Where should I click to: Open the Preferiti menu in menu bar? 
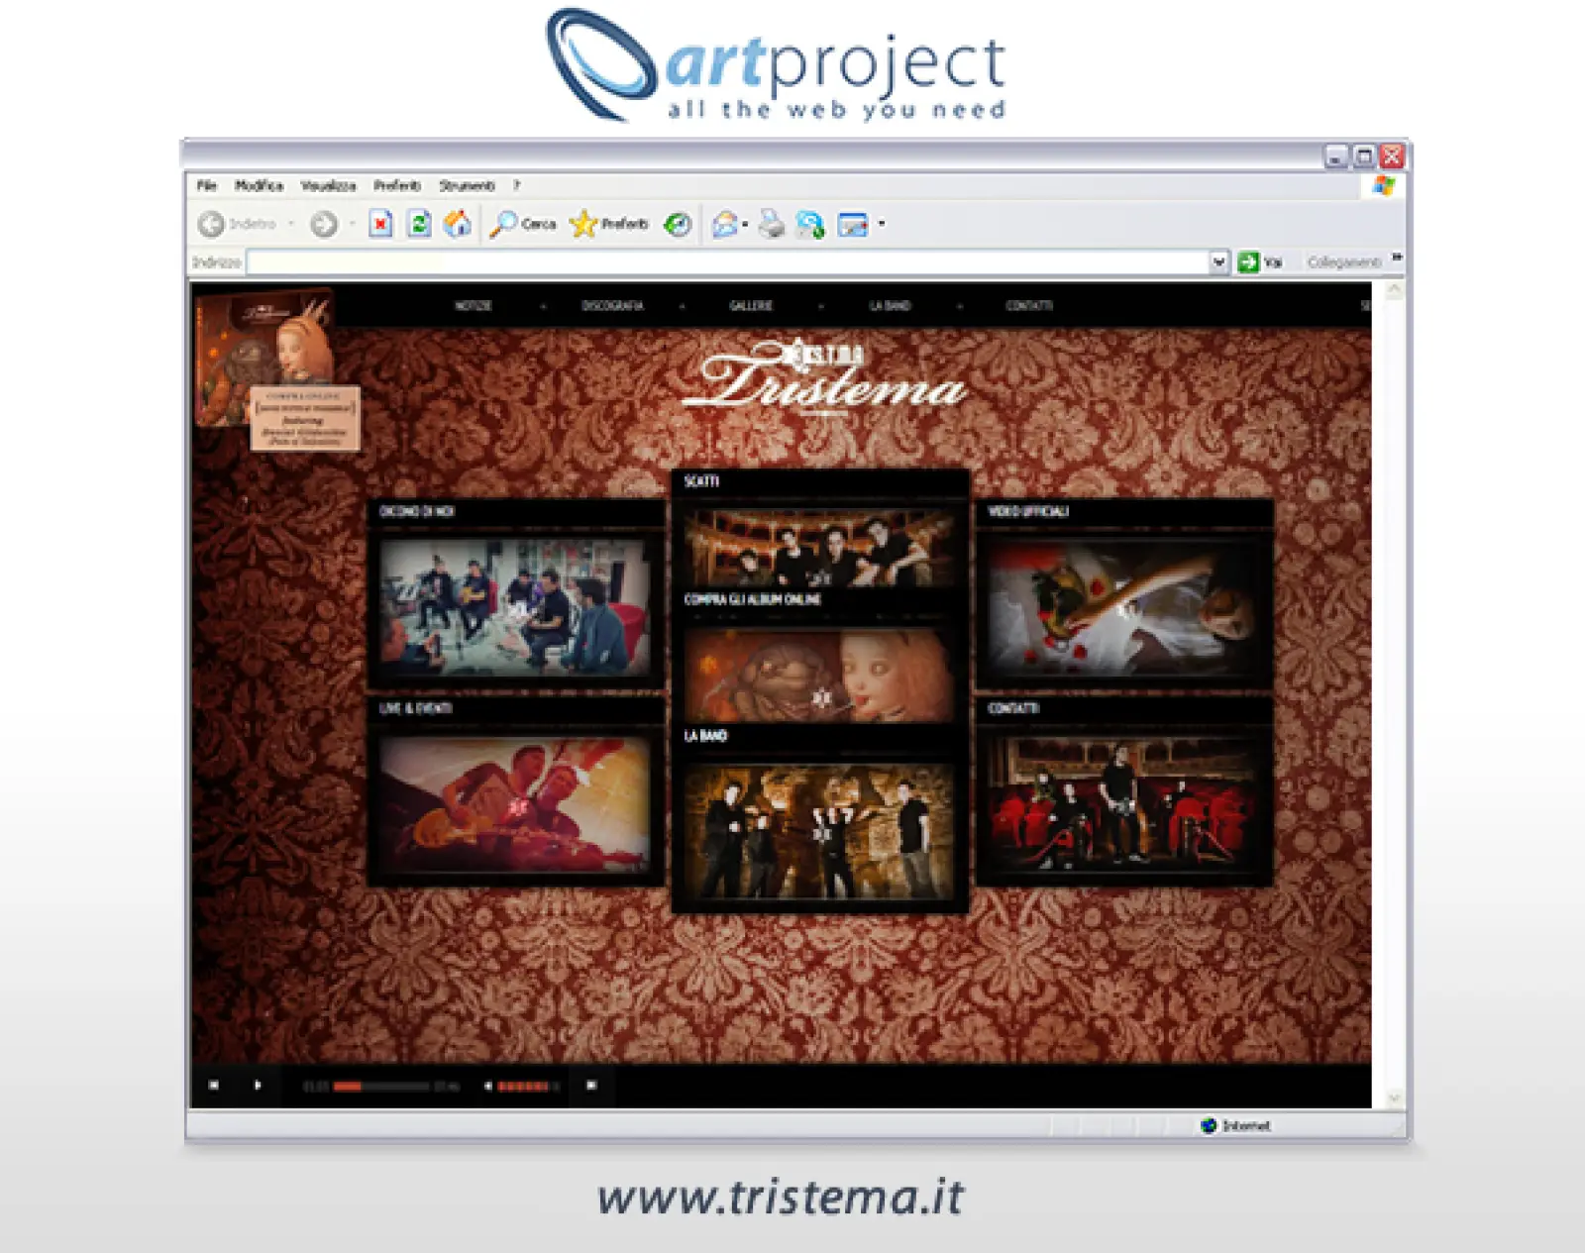[x=397, y=185]
